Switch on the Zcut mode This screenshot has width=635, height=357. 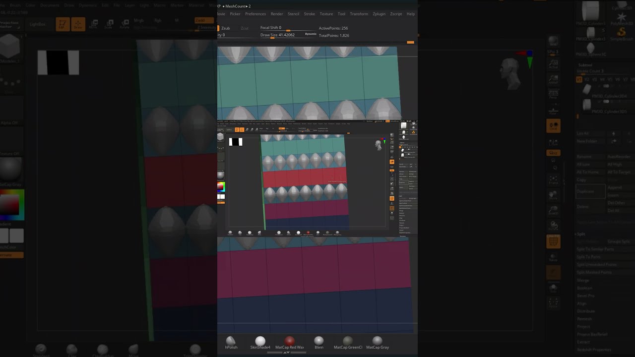coord(245,28)
